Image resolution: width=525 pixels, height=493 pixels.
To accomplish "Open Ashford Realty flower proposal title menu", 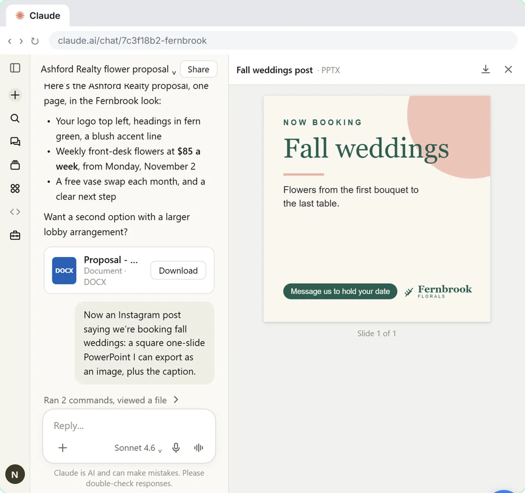I will pos(108,69).
